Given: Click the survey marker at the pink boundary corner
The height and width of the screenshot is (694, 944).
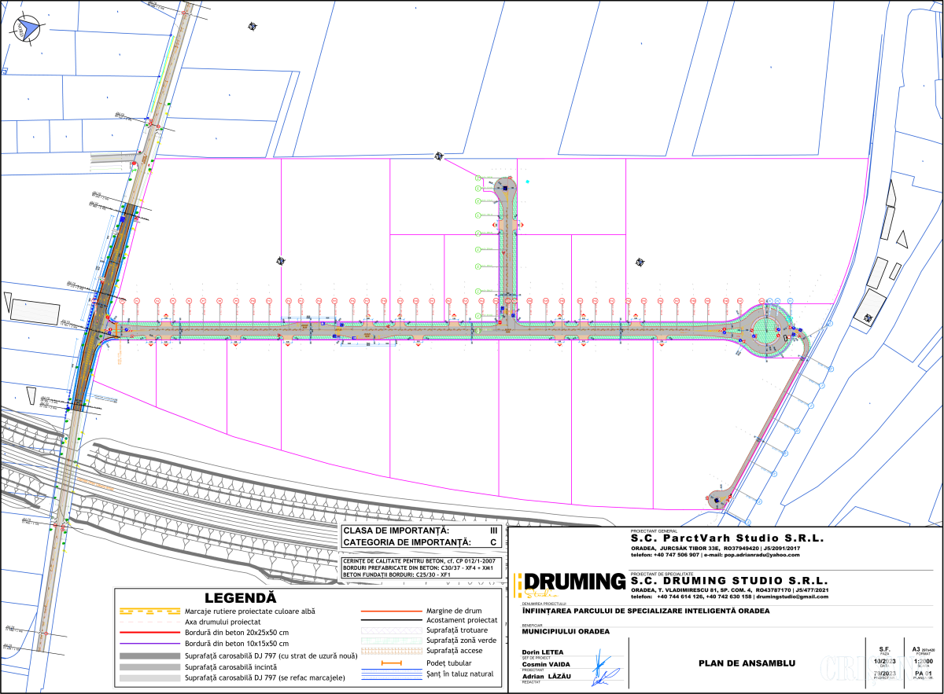Looking at the screenshot, I should pyautogui.click(x=439, y=156).
